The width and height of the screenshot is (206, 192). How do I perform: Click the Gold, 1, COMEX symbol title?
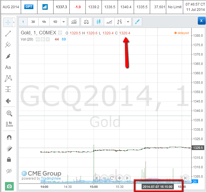pos(39,33)
